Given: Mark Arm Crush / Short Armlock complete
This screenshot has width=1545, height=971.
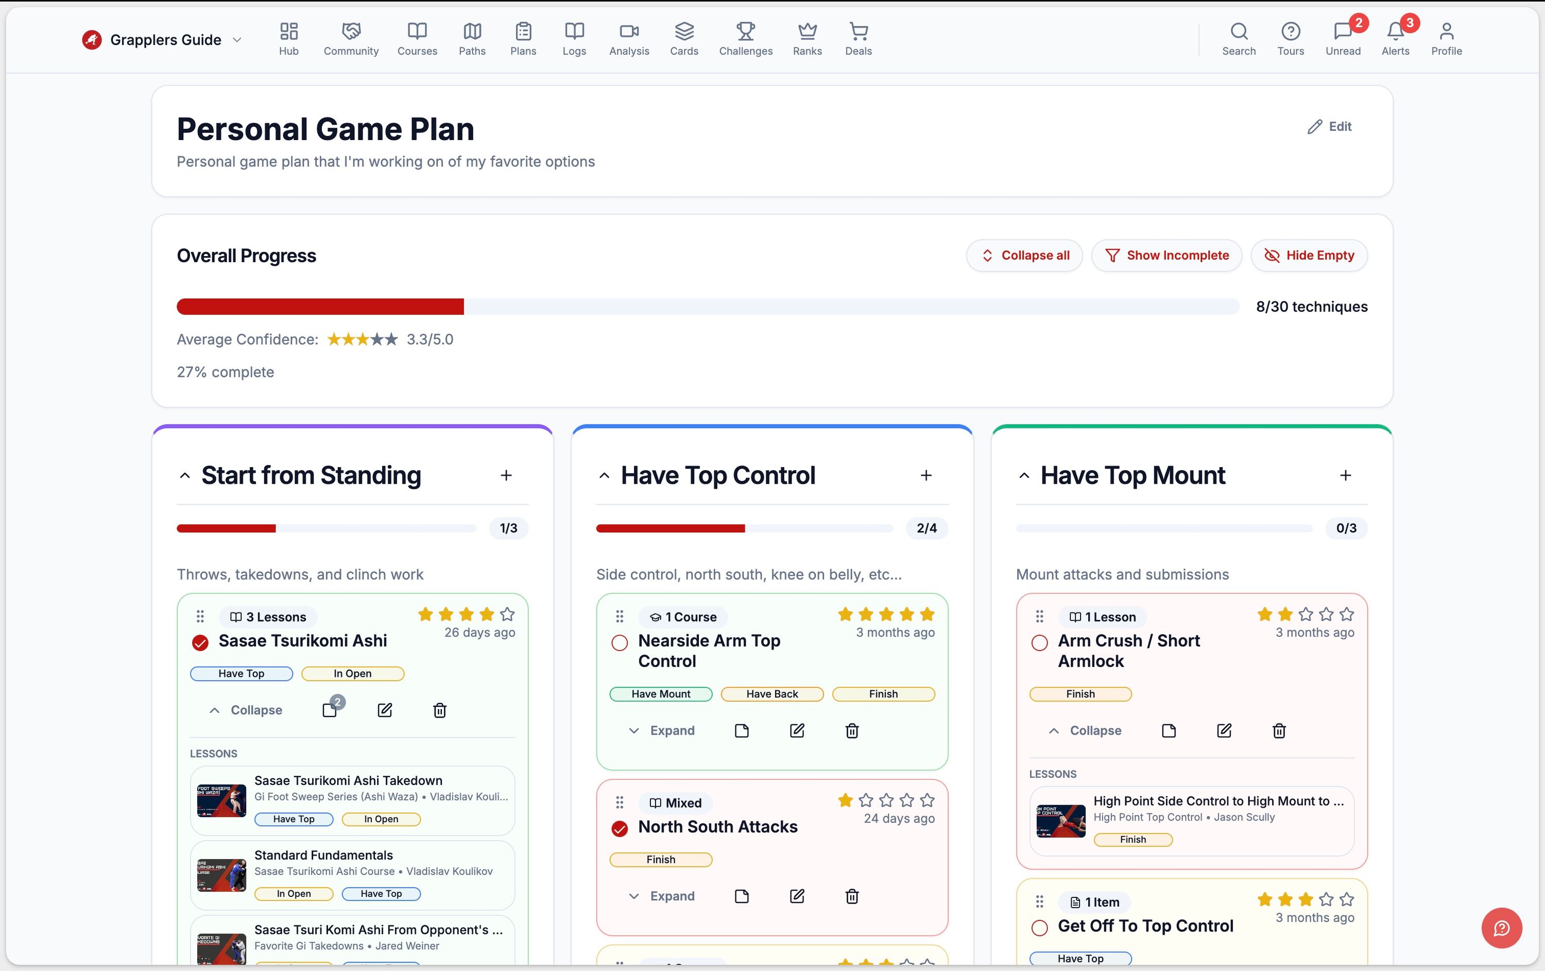Looking at the screenshot, I should tap(1039, 642).
